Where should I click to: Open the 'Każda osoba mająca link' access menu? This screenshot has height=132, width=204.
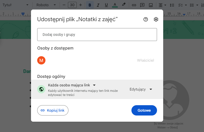coord(72,85)
